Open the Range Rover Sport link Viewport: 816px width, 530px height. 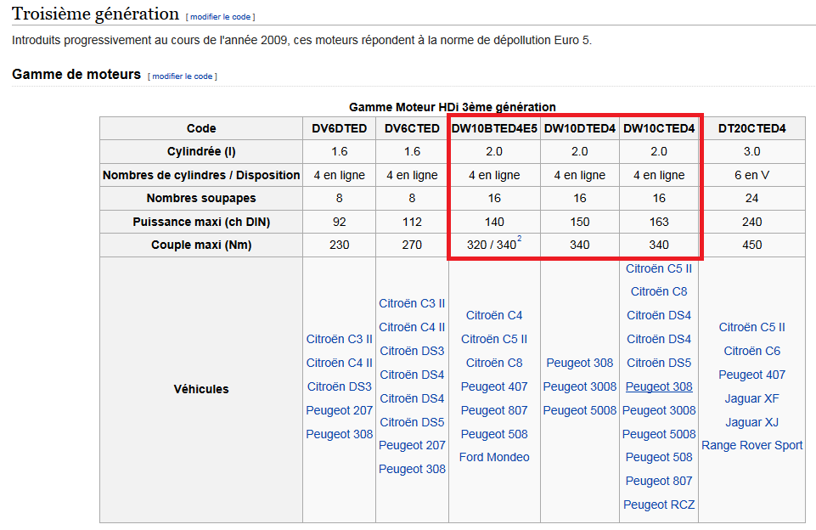coord(751,445)
